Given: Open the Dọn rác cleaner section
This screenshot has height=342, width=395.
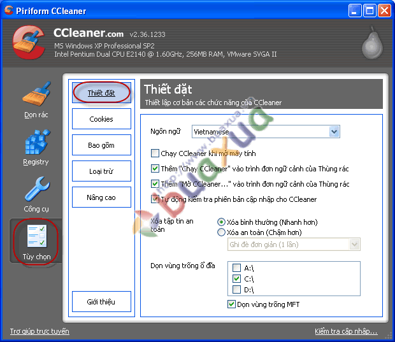Looking at the screenshot, I should pos(36,100).
